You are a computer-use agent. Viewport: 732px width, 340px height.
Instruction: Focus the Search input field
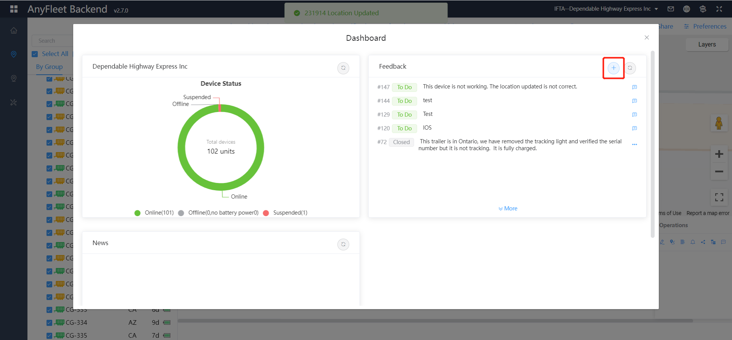tap(52, 41)
